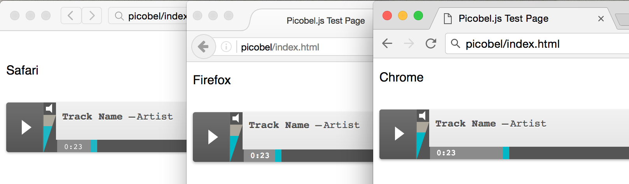Play the track in Chrome's player

(x=398, y=134)
